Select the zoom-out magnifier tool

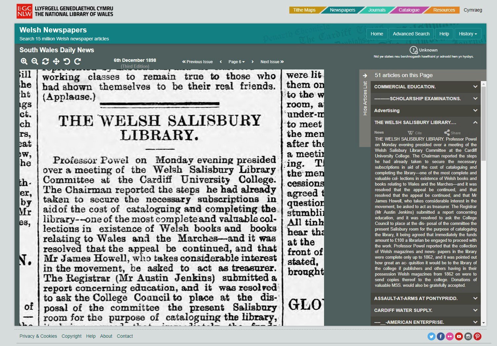pyautogui.click(x=34, y=61)
